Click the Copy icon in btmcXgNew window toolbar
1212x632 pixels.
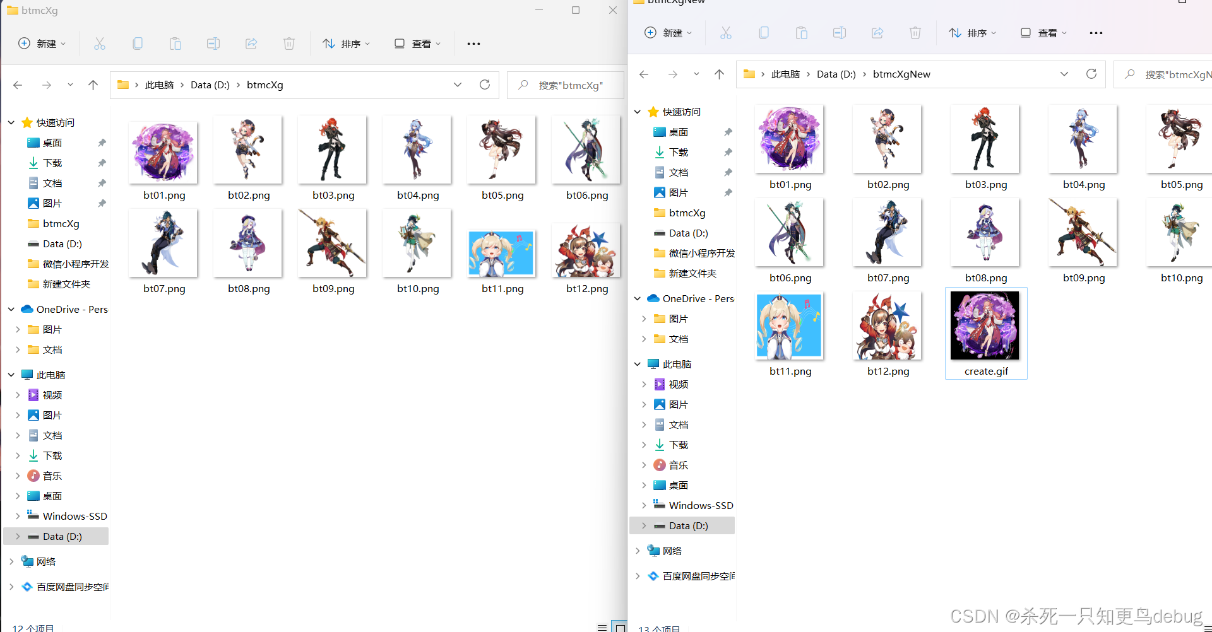click(764, 33)
